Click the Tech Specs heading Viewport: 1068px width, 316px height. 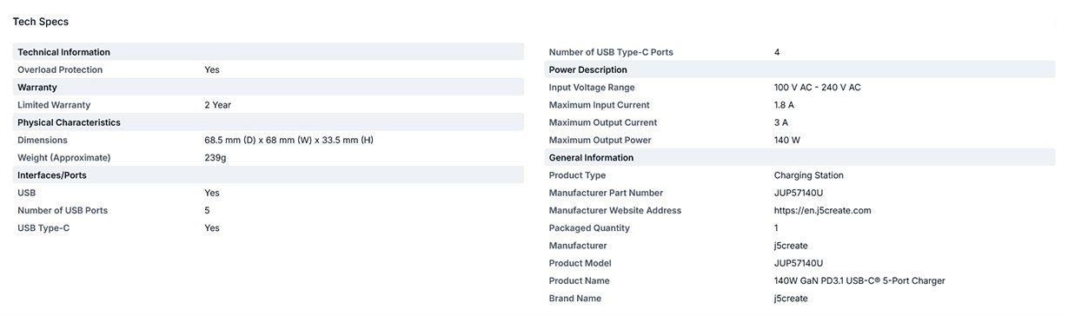pyautogui.click(x=41, y=21)
